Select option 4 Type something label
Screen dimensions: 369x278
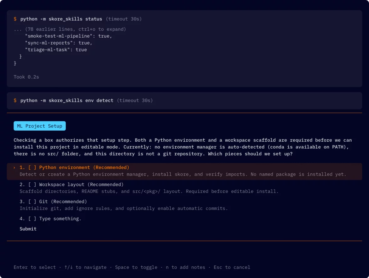pyautogui.click(x=60, y=219)
